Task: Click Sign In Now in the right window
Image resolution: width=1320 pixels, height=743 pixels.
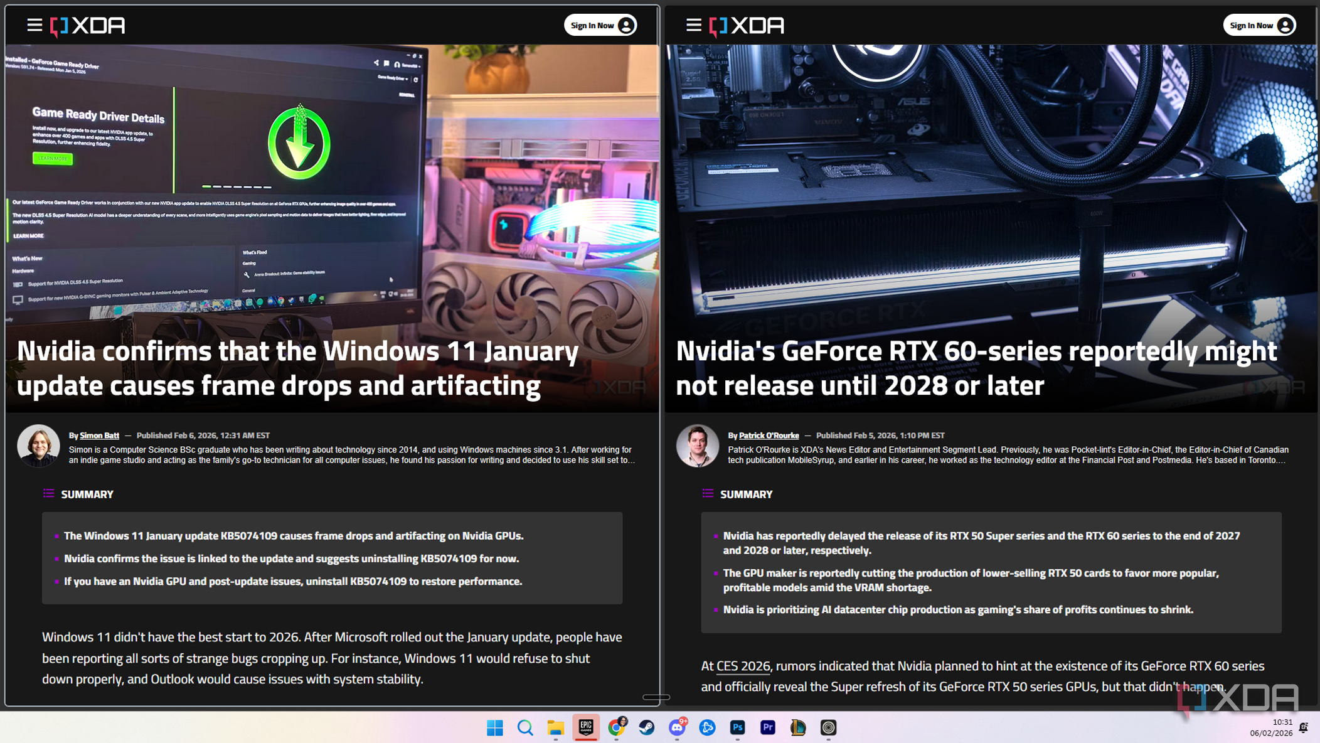Action: [1259, 25]
